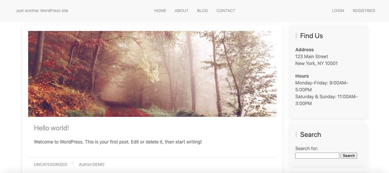This screenshot has height=173, width=389.
Task: Open the BLOG menu item
Action: pos(202,11)
